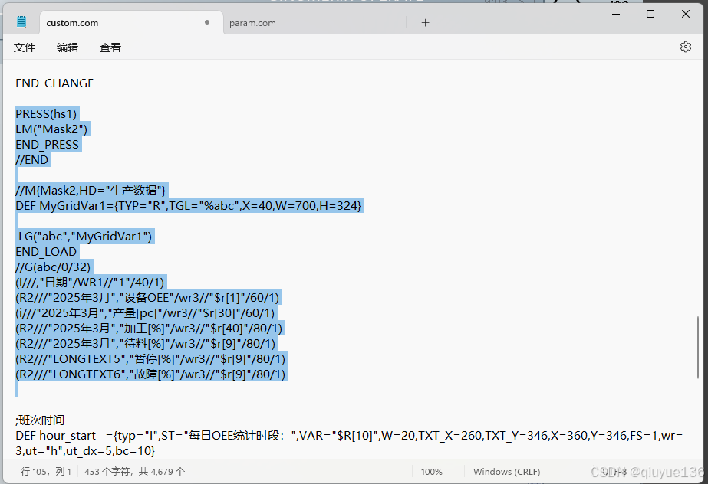This screenshot has height=484, width=708.
Task: Click the line containing "加工[%]"
Action: tap(149, 329)
